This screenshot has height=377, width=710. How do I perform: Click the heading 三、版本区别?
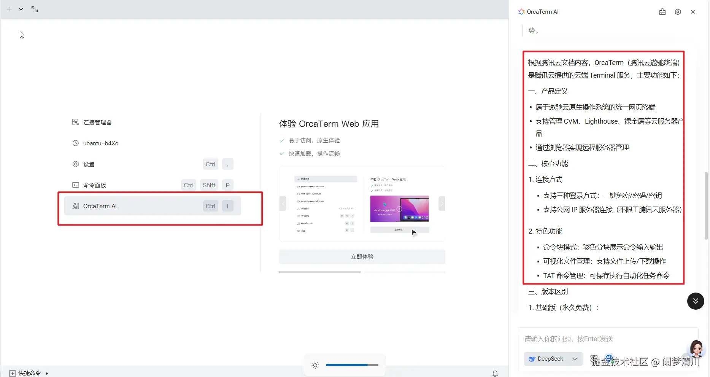point(548,292)
